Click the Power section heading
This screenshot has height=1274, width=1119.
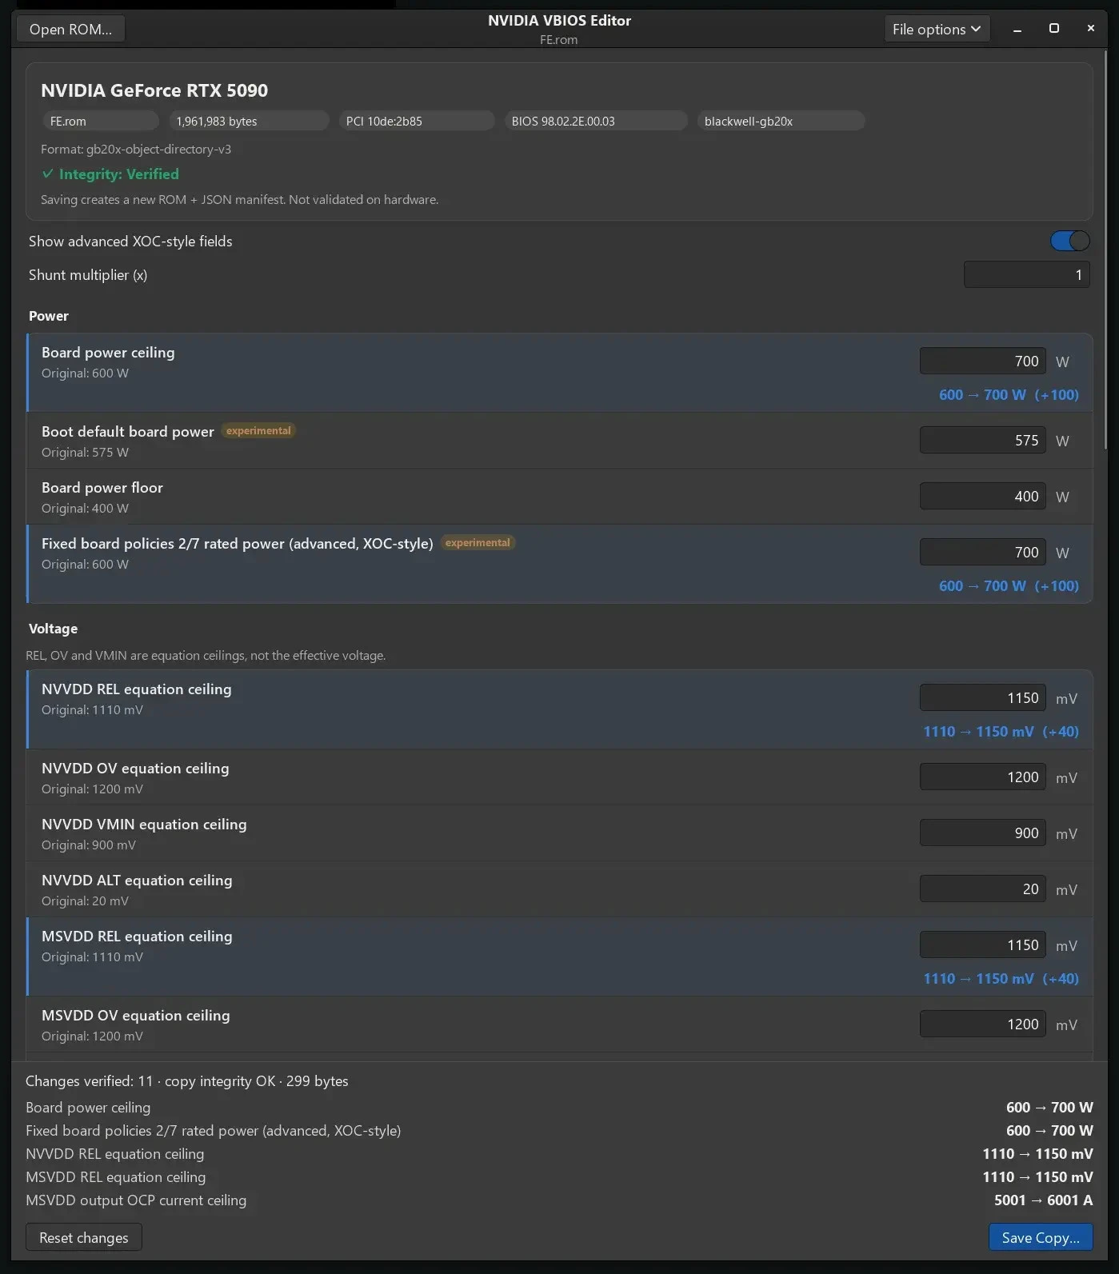point(49,316)
